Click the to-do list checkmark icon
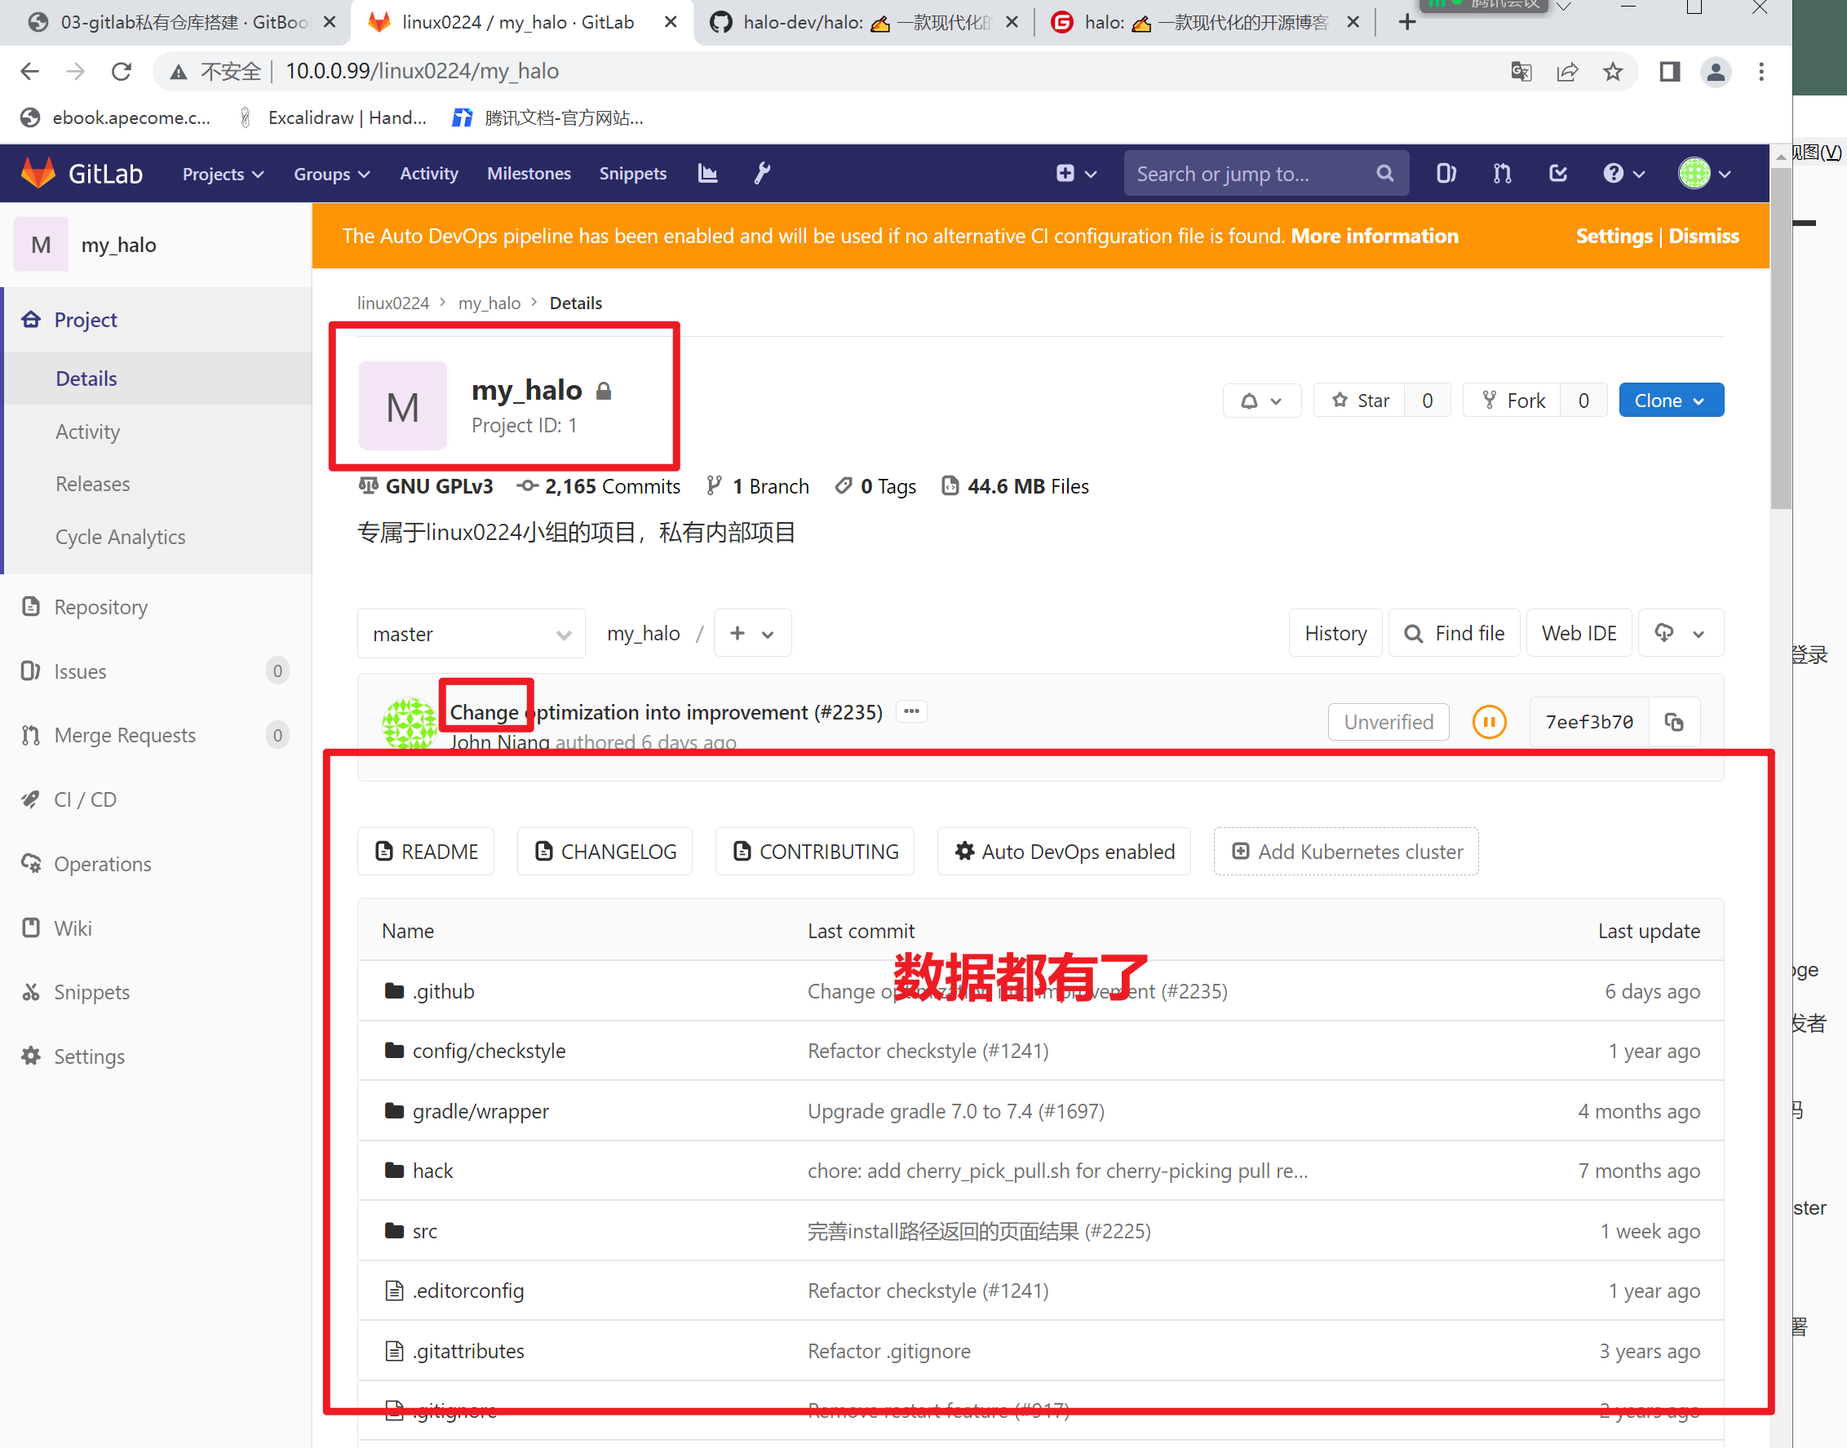Image resolution: width=1847 pixels, height=1448 pixels. [x=1558, y=173]
